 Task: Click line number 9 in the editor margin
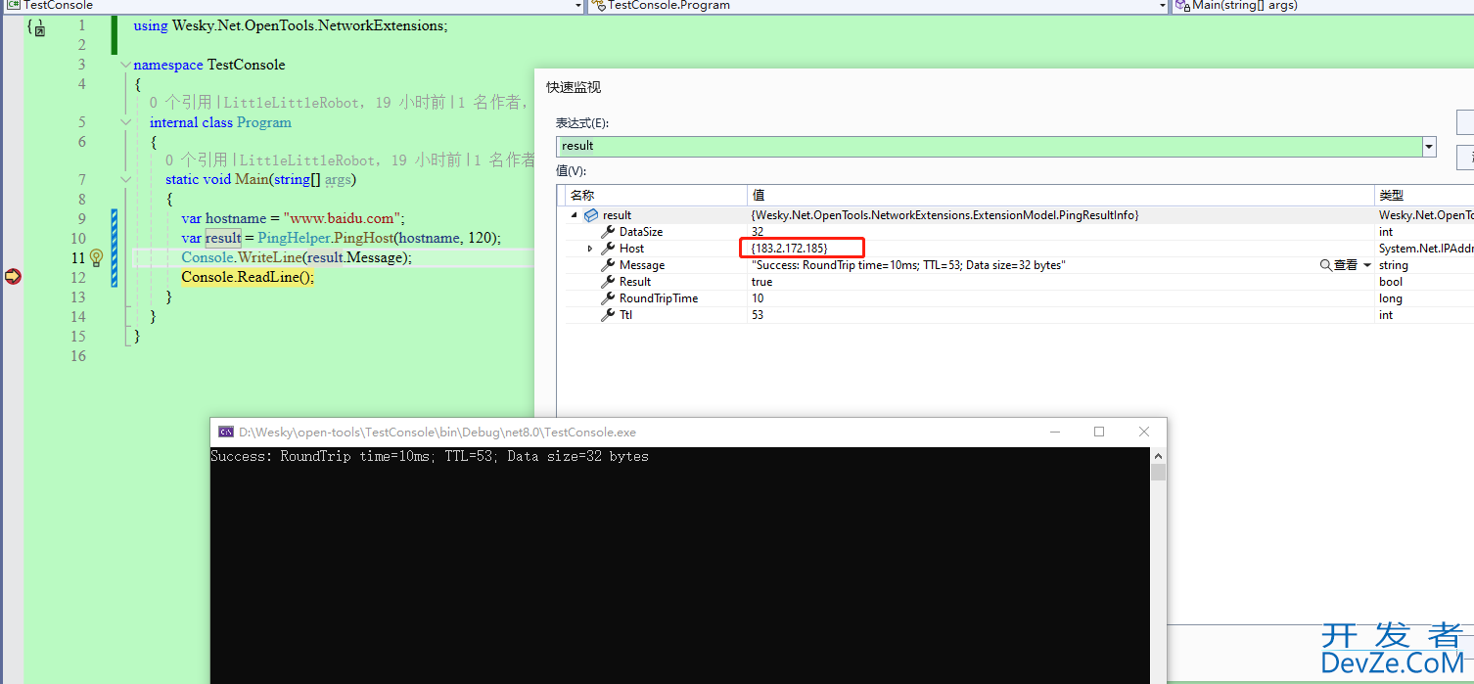coord(81,219)
